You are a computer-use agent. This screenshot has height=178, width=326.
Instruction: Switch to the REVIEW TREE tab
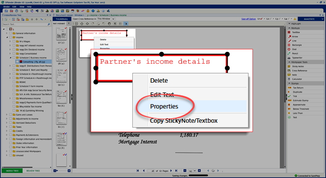[x=33, y=171]
